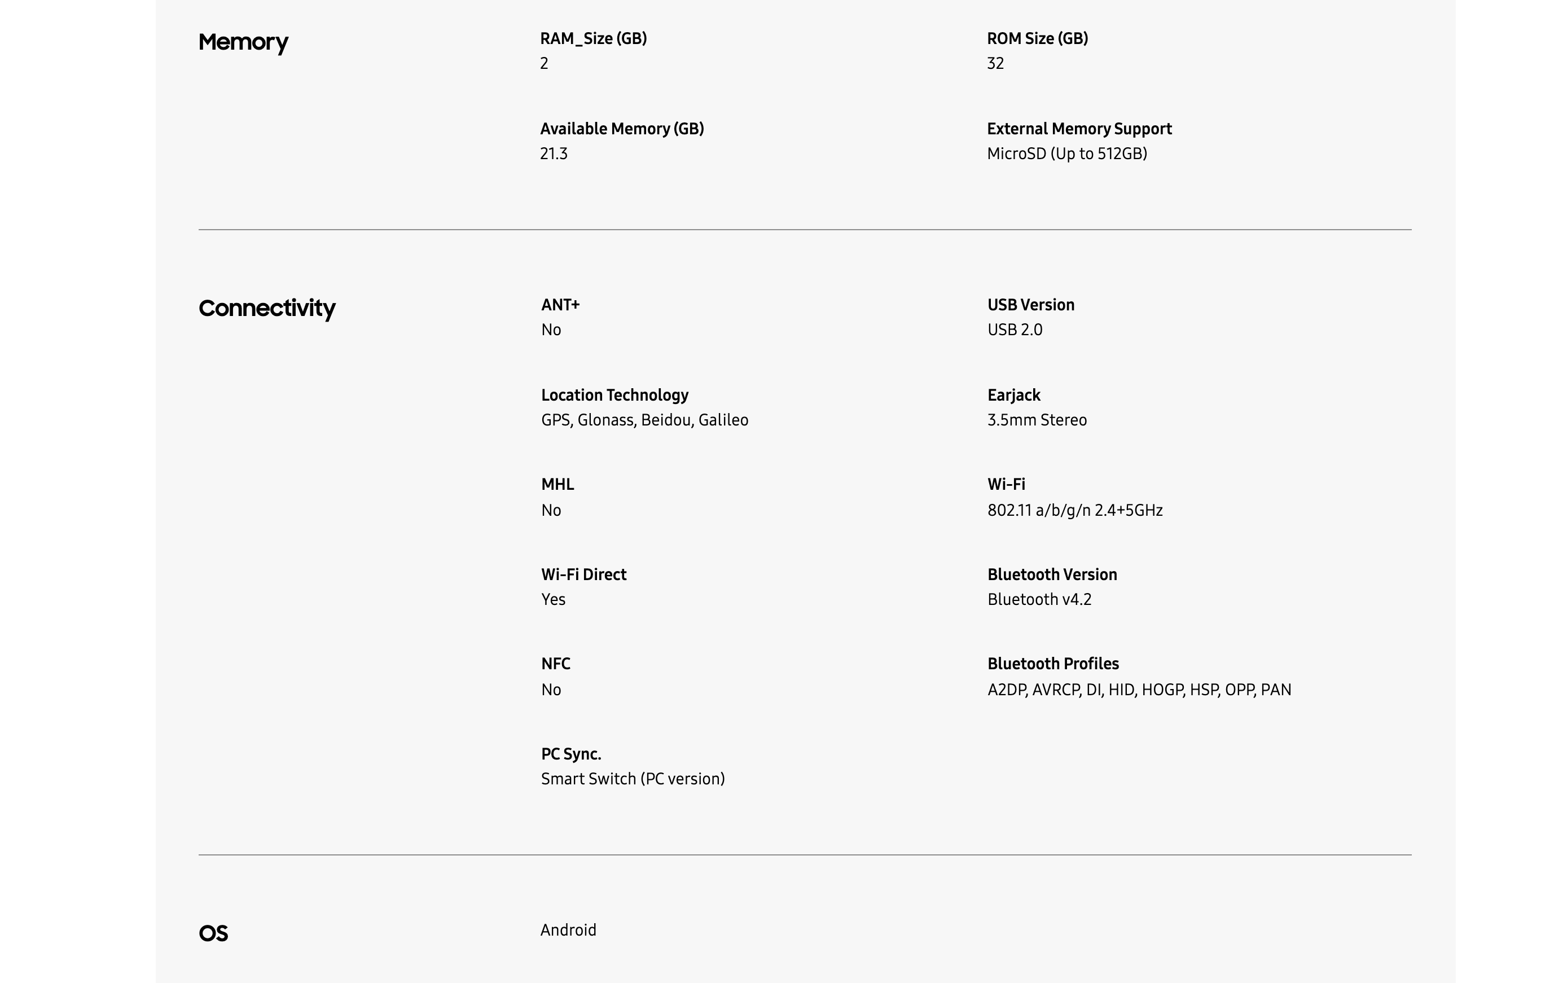Image resolution: width=1554 pixels, height=983 pixels.
Task: Click the NFC spec label
Action: (555, 664)
